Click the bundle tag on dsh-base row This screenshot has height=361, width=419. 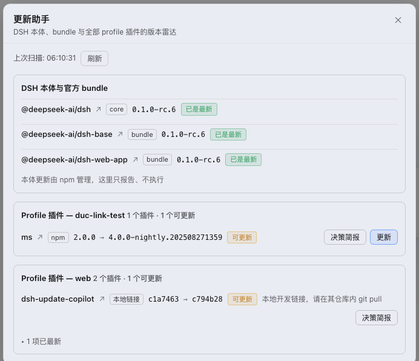tap(142, 134)
